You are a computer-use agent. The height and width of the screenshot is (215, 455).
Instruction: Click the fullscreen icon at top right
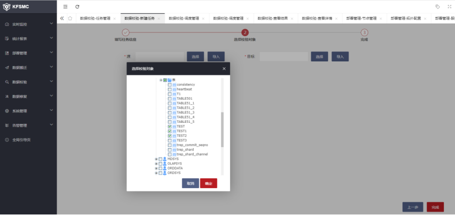pos(450,7)
